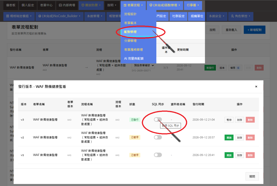
Task: Click 關閉 button in dialog footer
Action: click(x=252, y=177)
